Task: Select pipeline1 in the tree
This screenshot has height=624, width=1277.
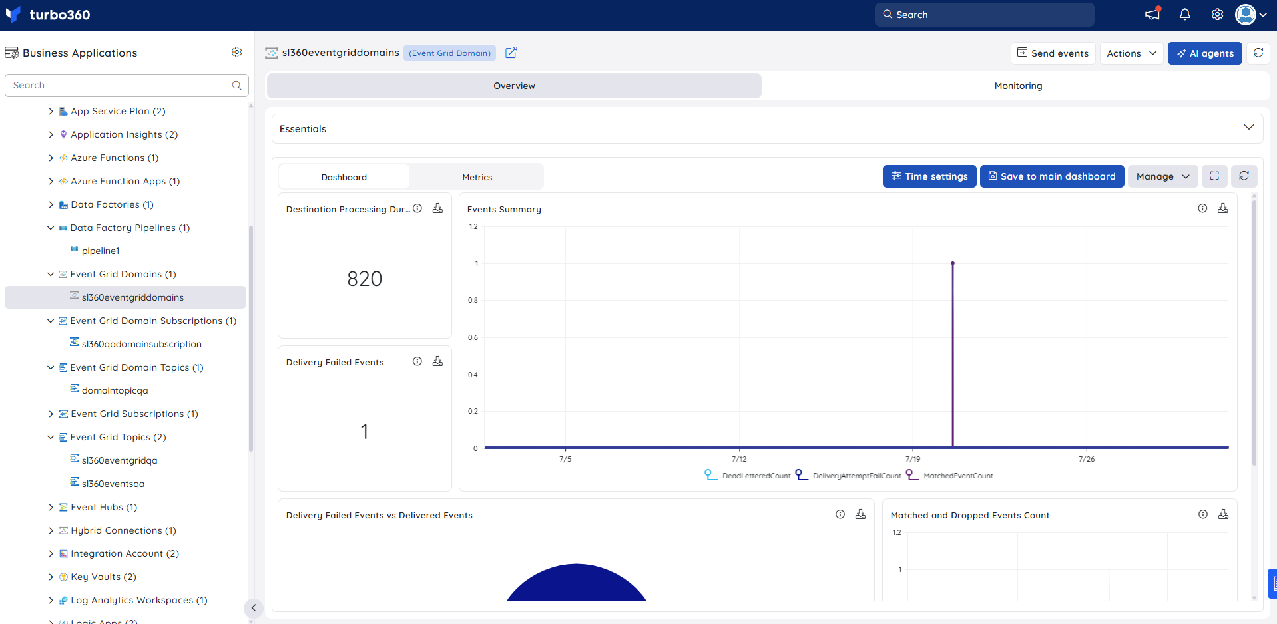Action: [x=100, y=251]
